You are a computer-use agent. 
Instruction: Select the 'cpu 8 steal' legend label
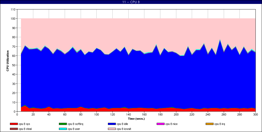pos(25,129)
